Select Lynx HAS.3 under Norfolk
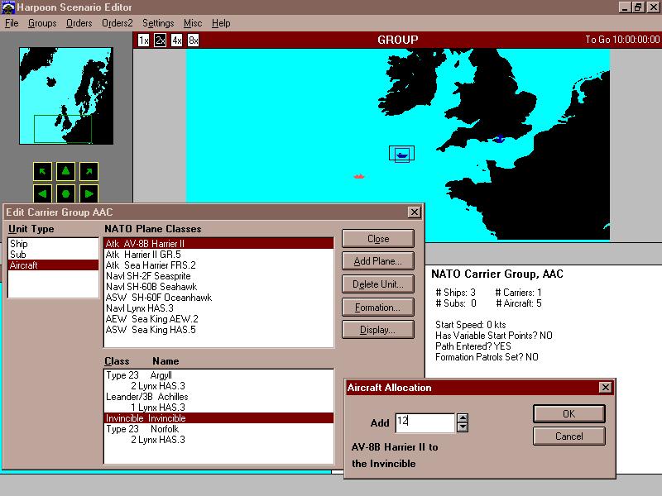Image resolution: width=662 pixels, height=496 pixels. (218, 440)
